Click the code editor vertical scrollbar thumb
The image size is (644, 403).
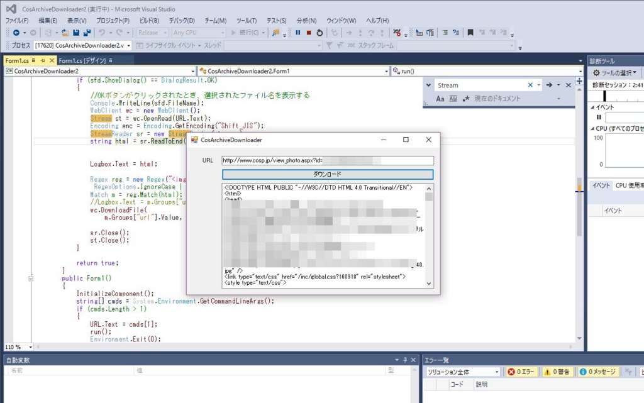[579, 207]
